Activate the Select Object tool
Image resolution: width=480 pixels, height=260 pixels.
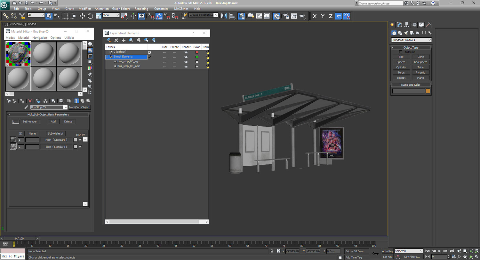49,16
